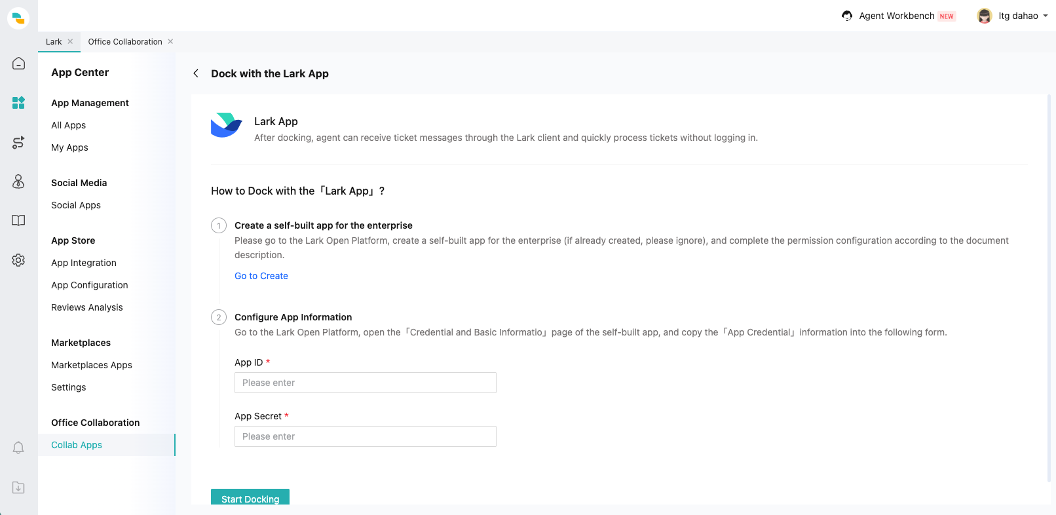Focus the App ID input field
This screenshot has width=1056, height=515.
coord(365,383)
